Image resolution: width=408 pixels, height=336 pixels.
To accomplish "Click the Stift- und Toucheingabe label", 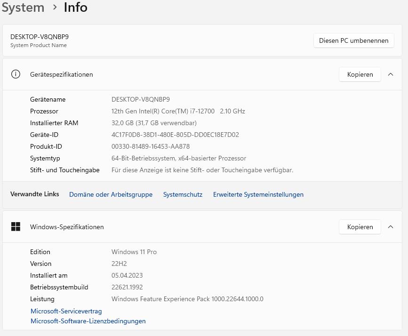I will point(65,170).
